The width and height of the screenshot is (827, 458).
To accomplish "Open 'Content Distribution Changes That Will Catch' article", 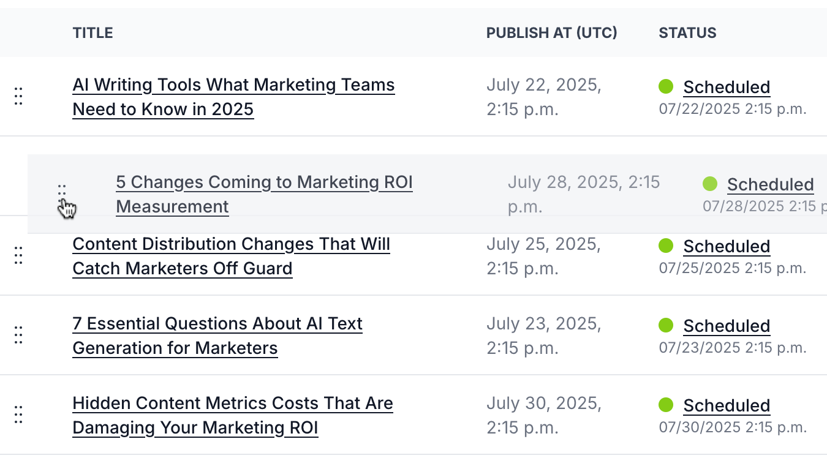I will [x=231, y=244].
